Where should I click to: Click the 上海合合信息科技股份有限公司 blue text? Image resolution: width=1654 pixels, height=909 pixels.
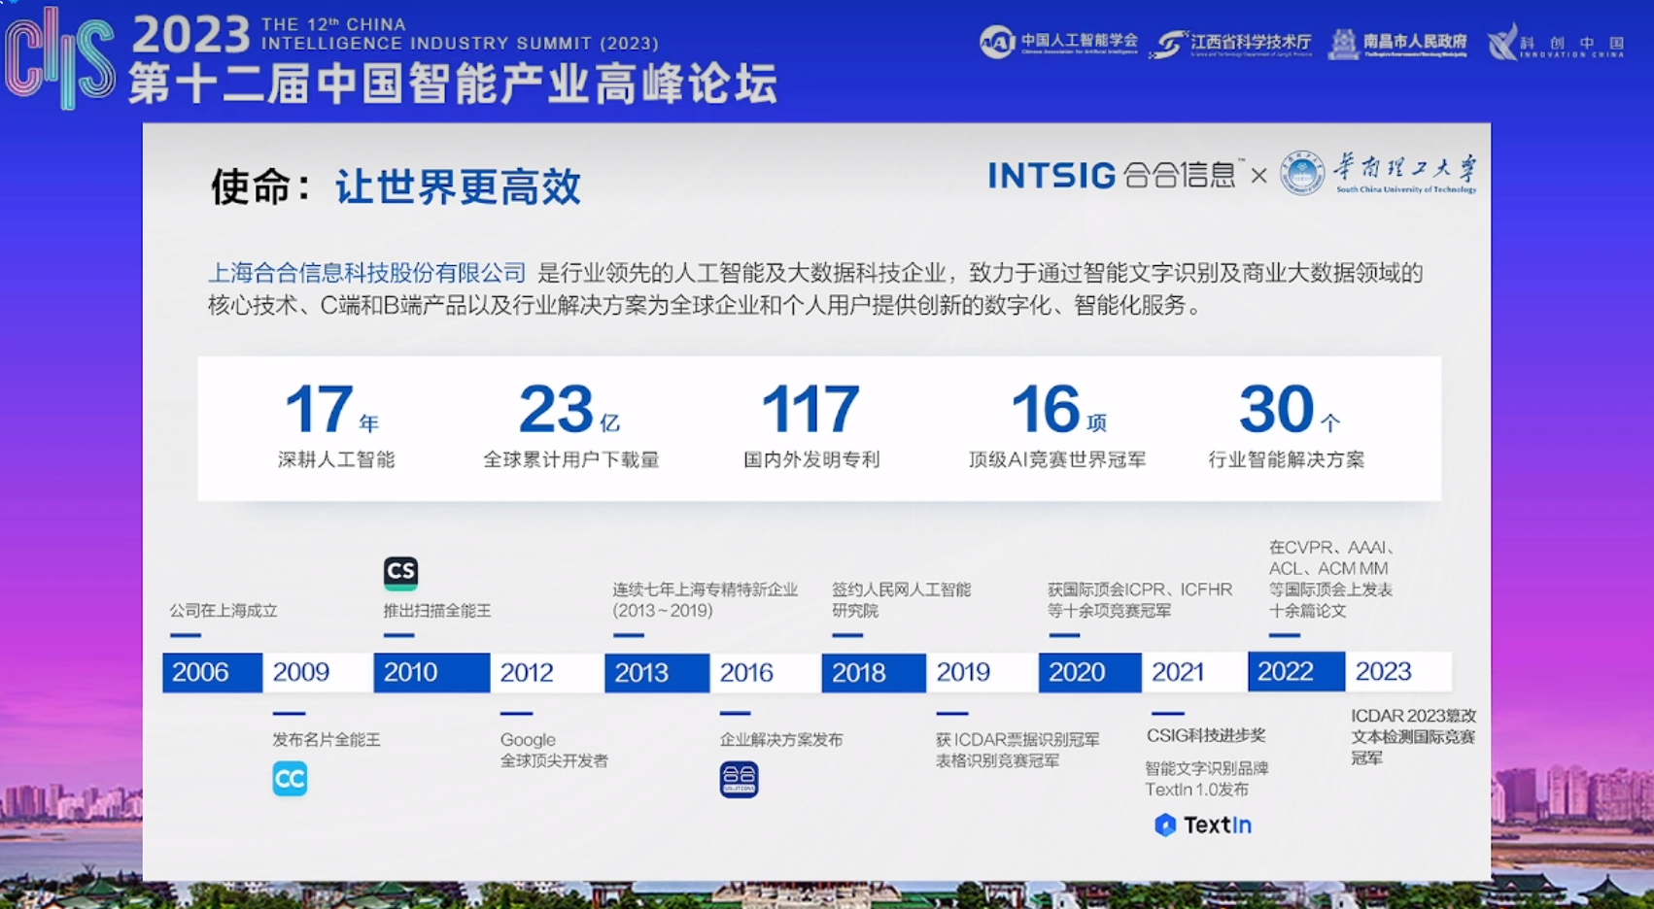[367, 273]
